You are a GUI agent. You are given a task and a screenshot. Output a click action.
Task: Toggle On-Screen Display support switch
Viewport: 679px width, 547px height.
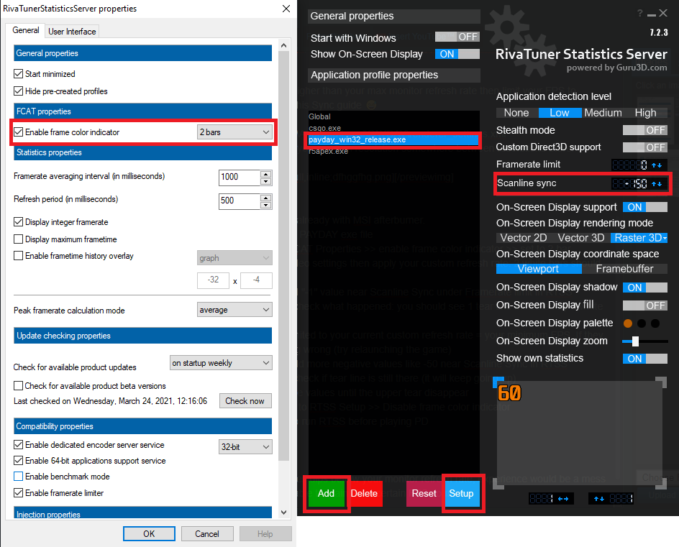coord(644,207)
